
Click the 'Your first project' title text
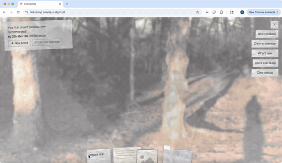click(27, 29)
